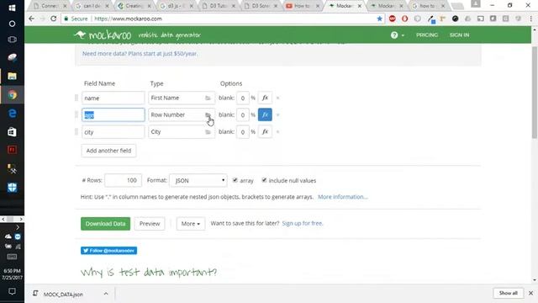Open formula editor for Row Number field
This screenshot has height=303, width=538.
click(265, 114)
